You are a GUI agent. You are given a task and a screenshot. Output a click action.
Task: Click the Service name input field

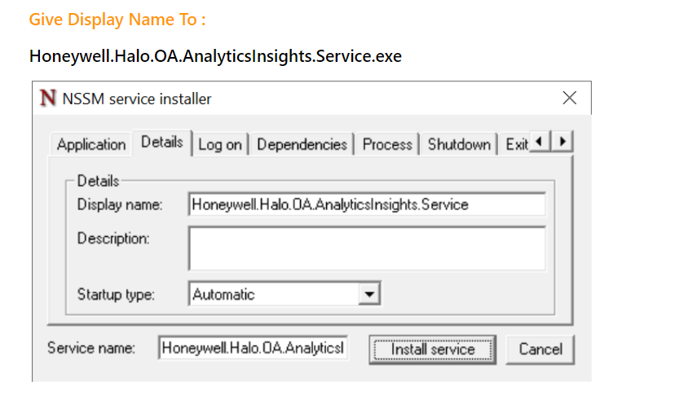(x=253, y=349)
